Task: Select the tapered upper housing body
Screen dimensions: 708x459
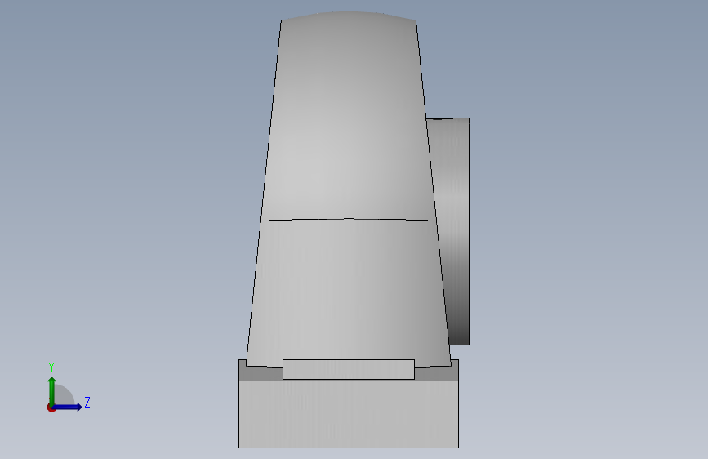Action: 348,118
